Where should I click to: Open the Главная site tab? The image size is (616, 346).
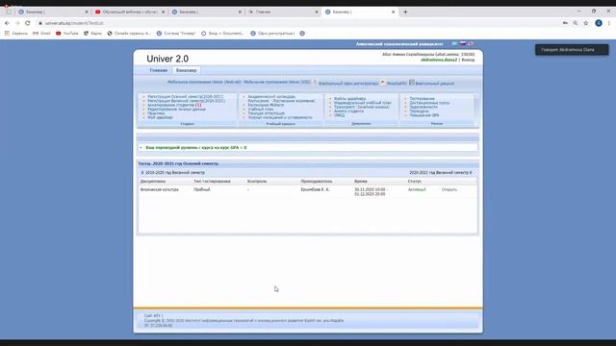[x=158, y=70]
